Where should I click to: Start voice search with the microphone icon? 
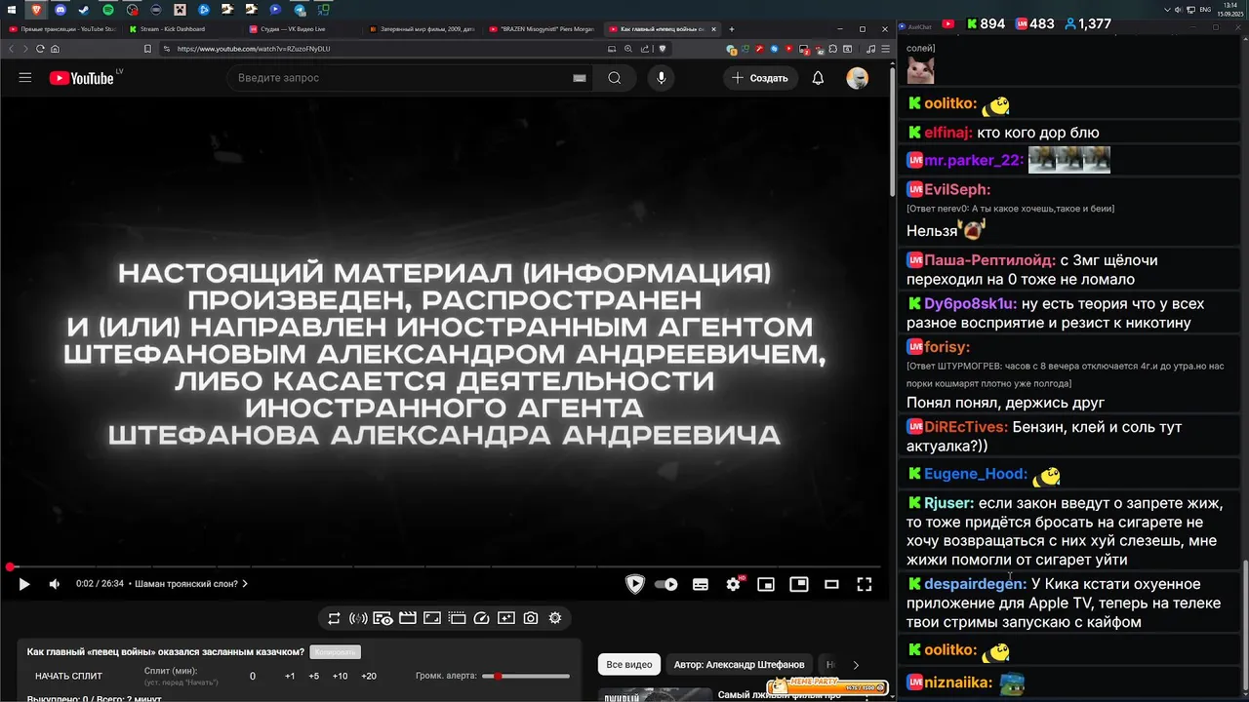pyautogui.click(x=661, y=78)
